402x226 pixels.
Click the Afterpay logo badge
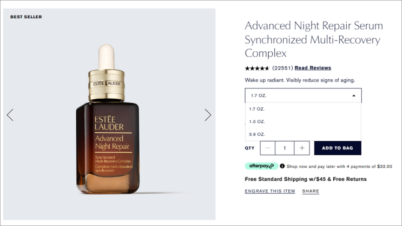261,166
